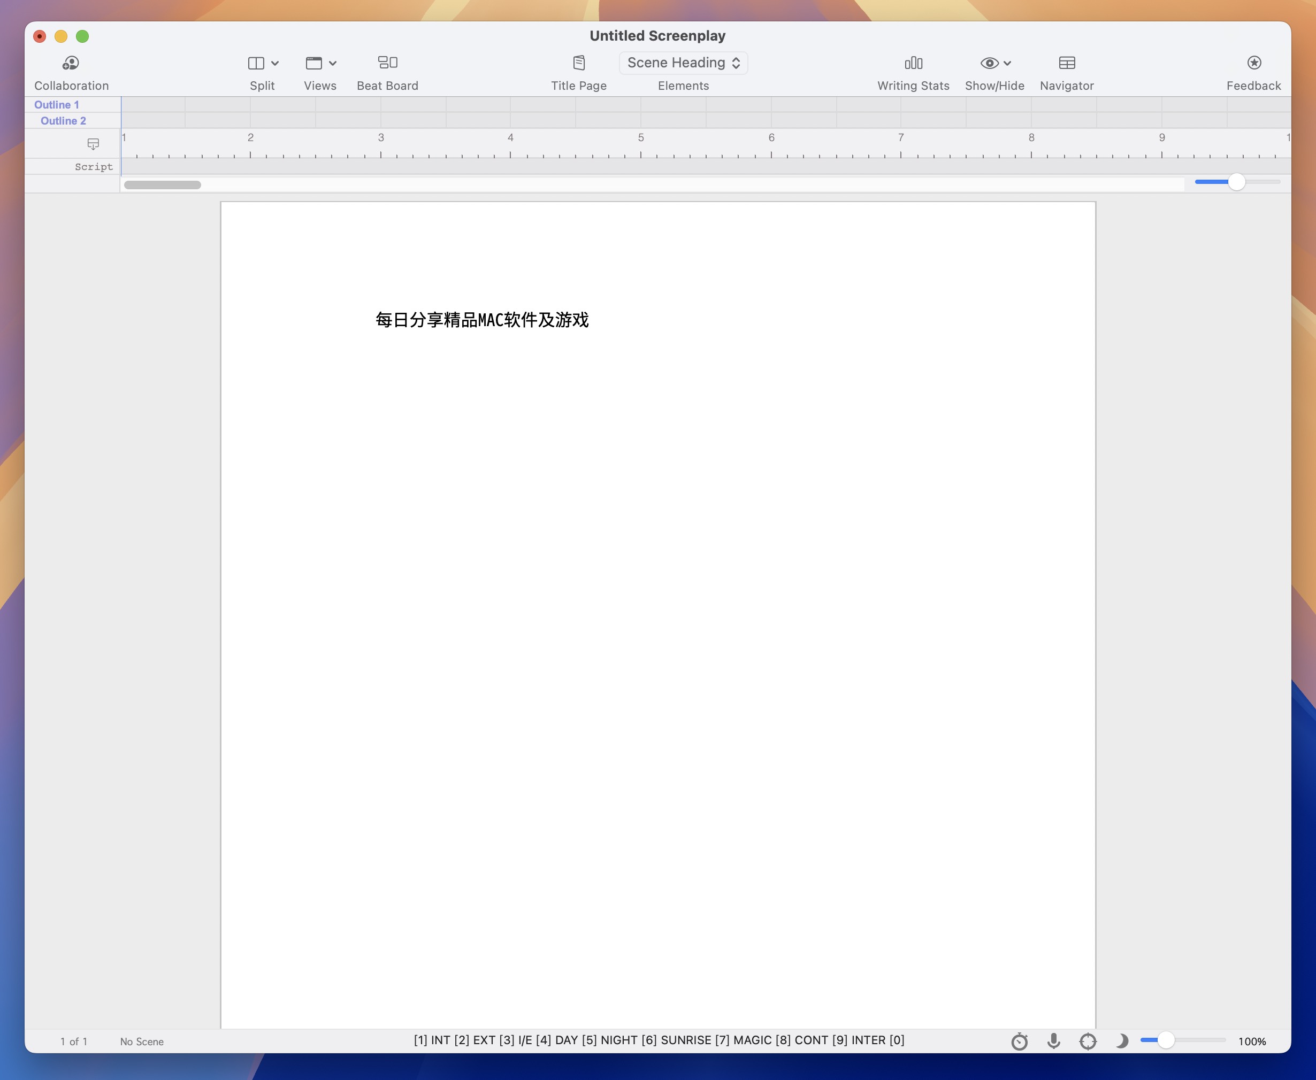Expand the Views dropdown arrow

click(x=333, y=64)
